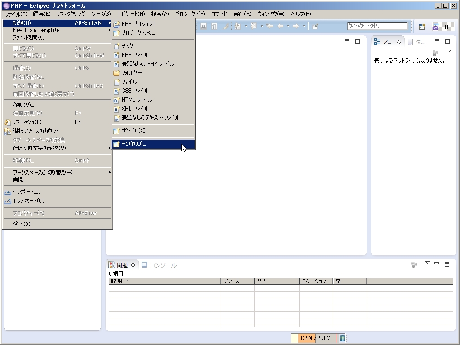Open the ウィンドウ(W) menu
This screenshot has height=345, width=460.
pos(271,14)
